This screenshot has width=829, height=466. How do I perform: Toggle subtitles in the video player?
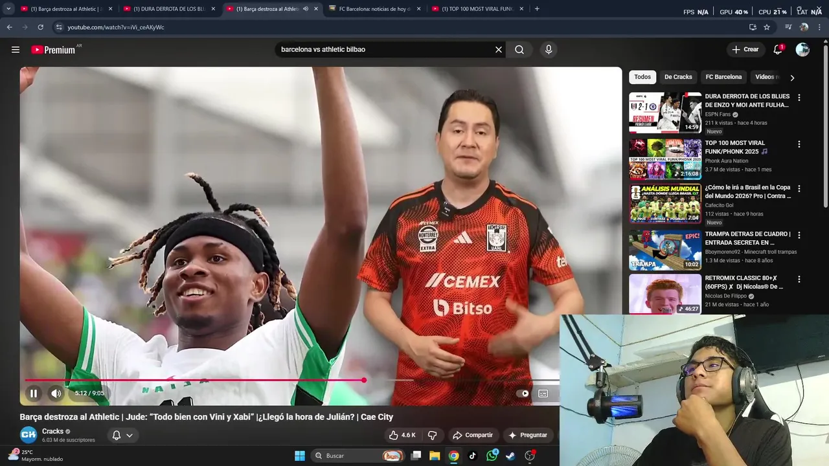[543, 394]
